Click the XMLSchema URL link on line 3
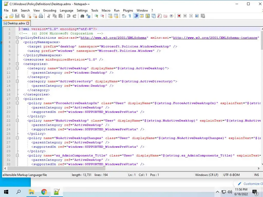This screenshot has height=197, width=263. (114, 38)
